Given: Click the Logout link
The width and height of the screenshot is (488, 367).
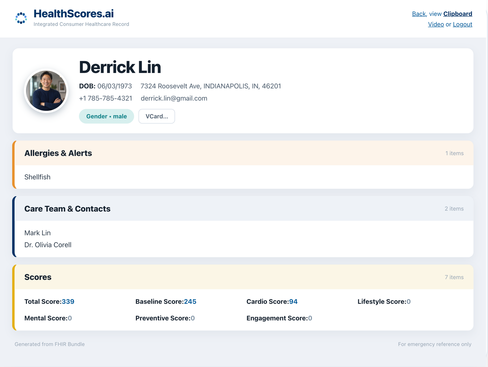Looking at the screenshot, I should (x=462, y=24).
